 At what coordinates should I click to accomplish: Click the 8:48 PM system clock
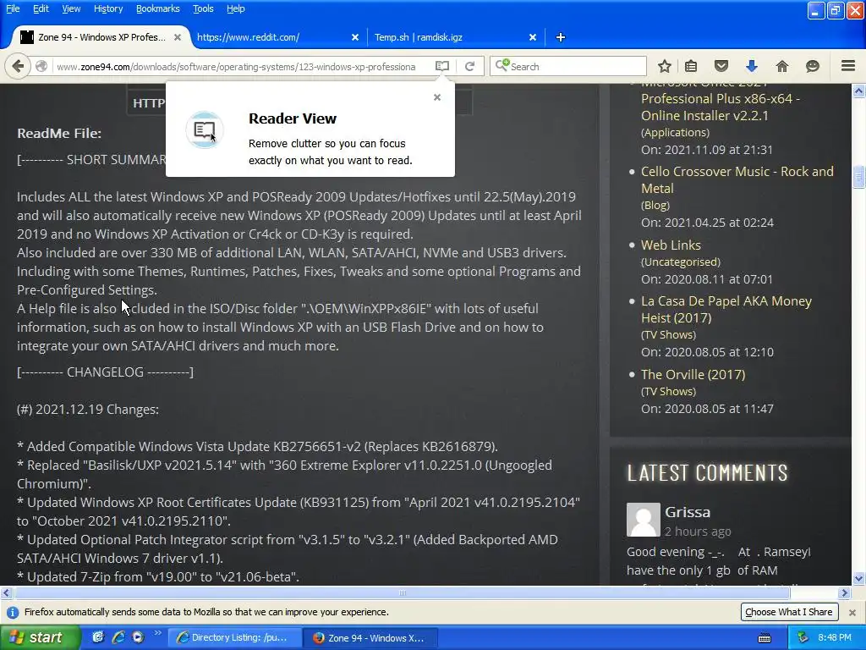(x=835, y=638)
